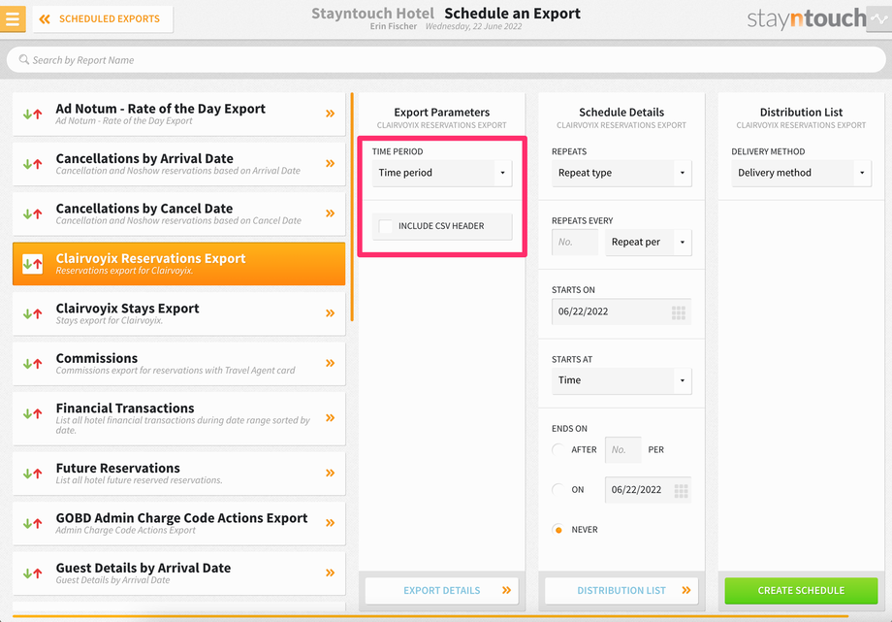
Task: Go back to Scheduled Exports
Action: point(103,18)
